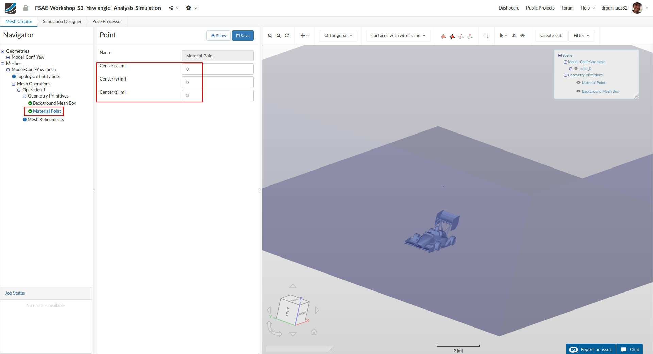Rotate view up with cube arrow
The image size is (653, 354).
point(293,286)
